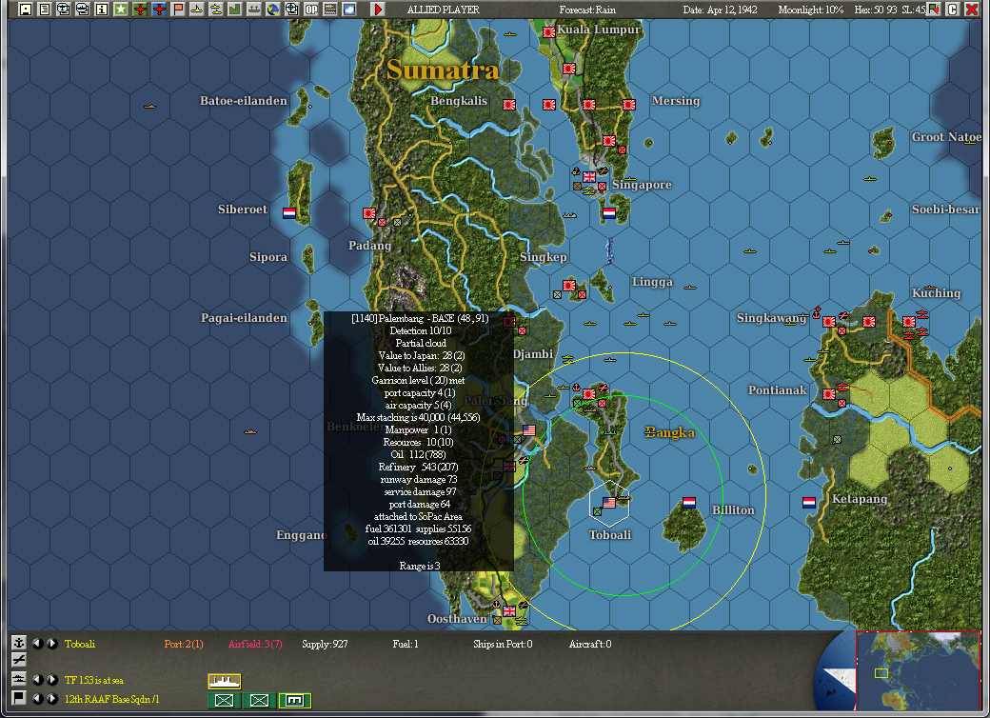Screen dimensions: 990x718
Task: Click the Kuching base label
Action: pyautogui.click(x=937, y=293)
